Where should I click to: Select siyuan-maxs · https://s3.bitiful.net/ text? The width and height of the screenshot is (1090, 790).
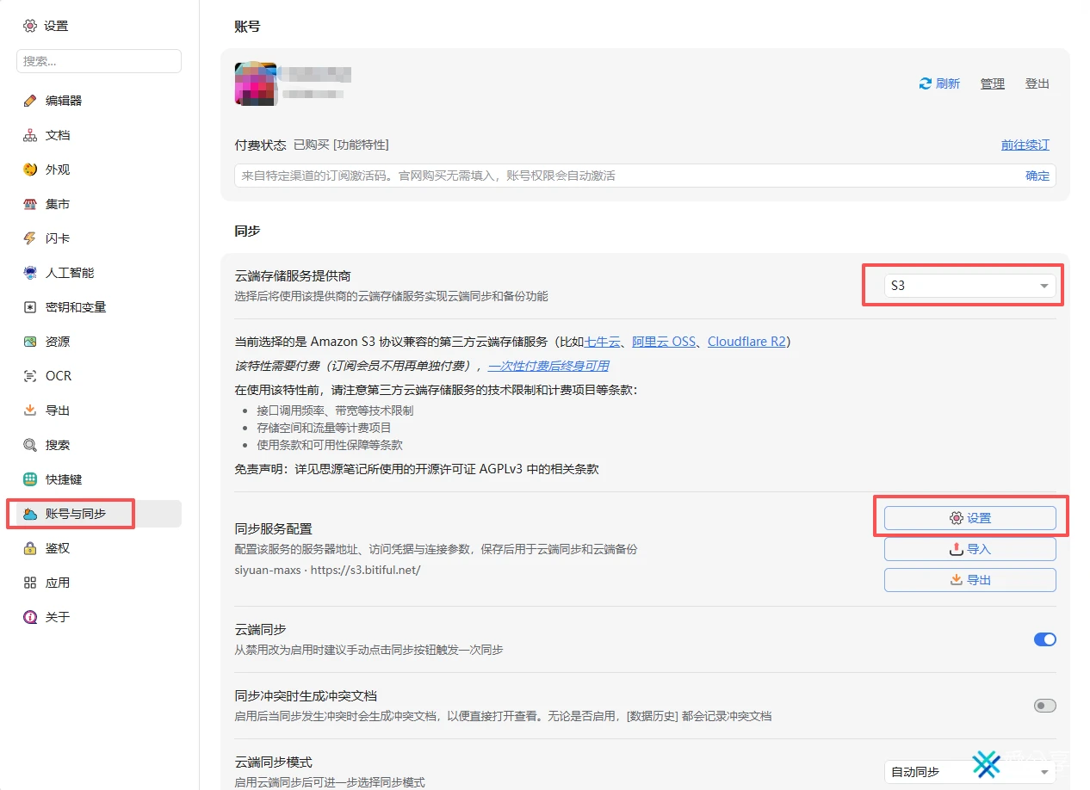click(x=327, y=570)
